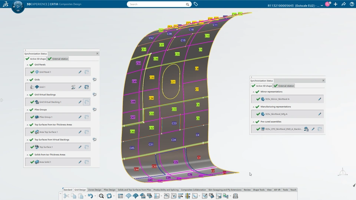The width and height of the screenshot is (356, 200).
Task: Click the pencil edit icon for Area Solid.1
Action: click(x=80, y=162)
